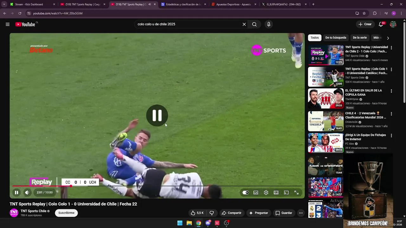Go back in the browser
Viewport: 406px width, 228px height.
pos(5,13)
